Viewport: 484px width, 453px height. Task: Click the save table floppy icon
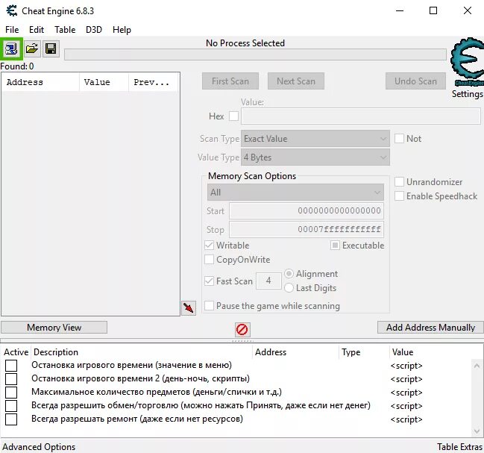click(x=51, y=49)
